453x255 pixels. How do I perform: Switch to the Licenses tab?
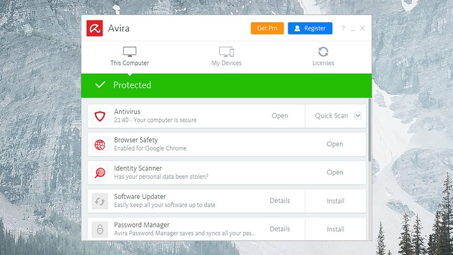323,57
